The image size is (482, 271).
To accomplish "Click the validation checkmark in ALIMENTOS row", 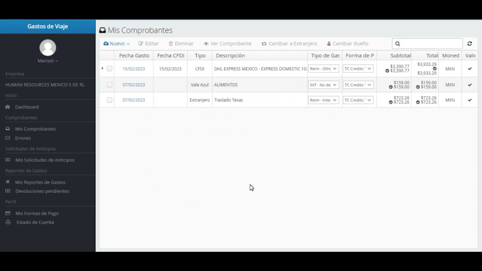I will (470, 85).
